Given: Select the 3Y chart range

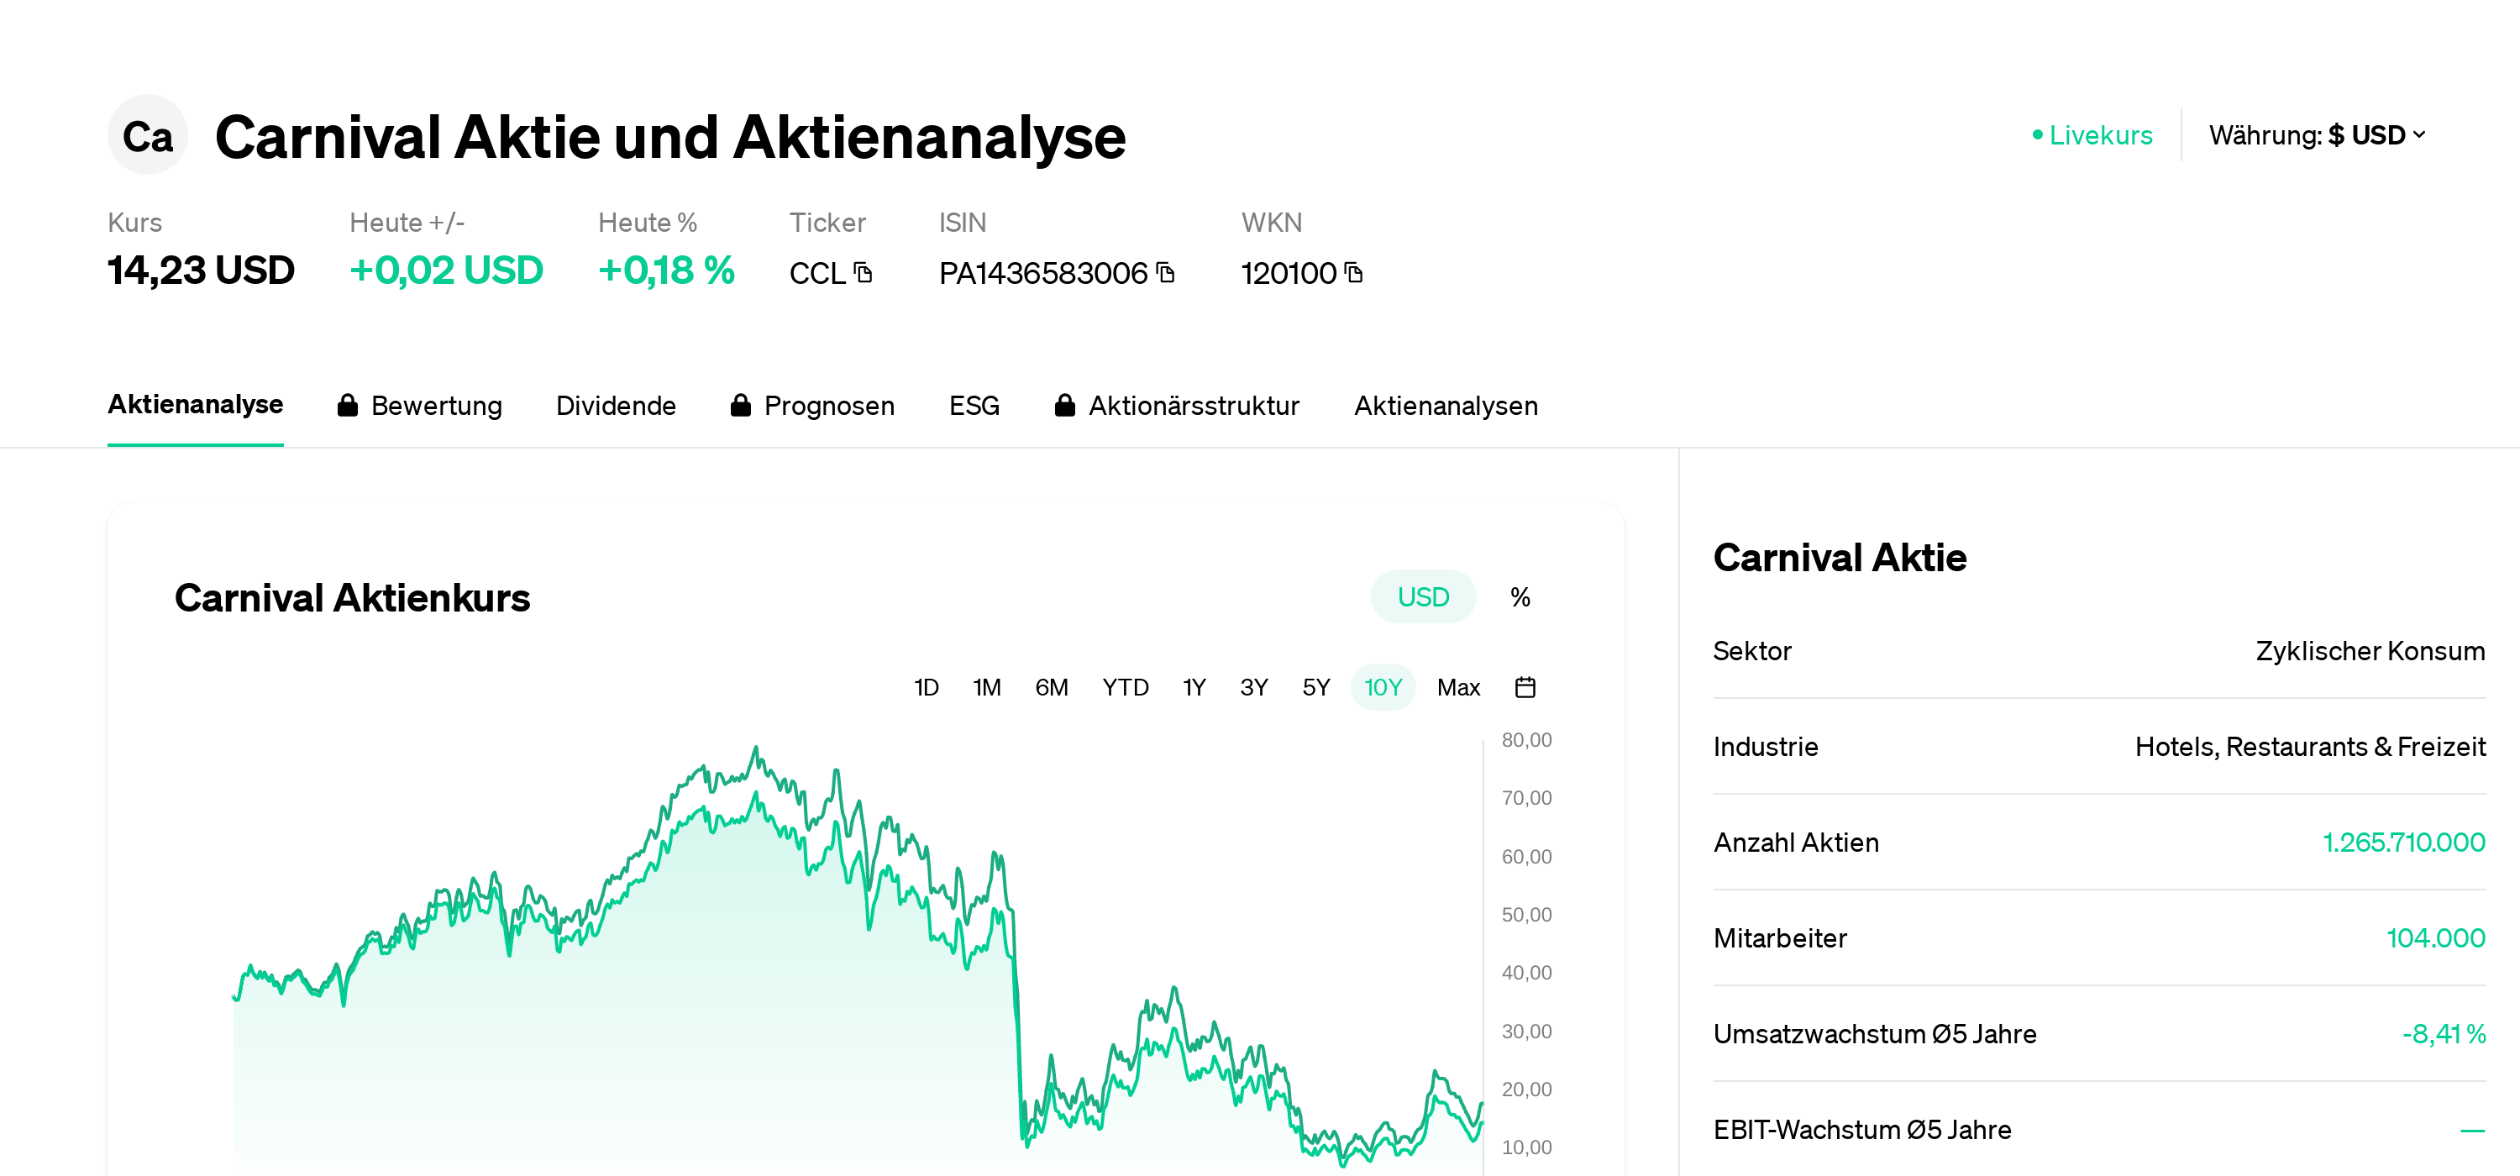Looking at the screenshot, I should tap(1254, 687).
